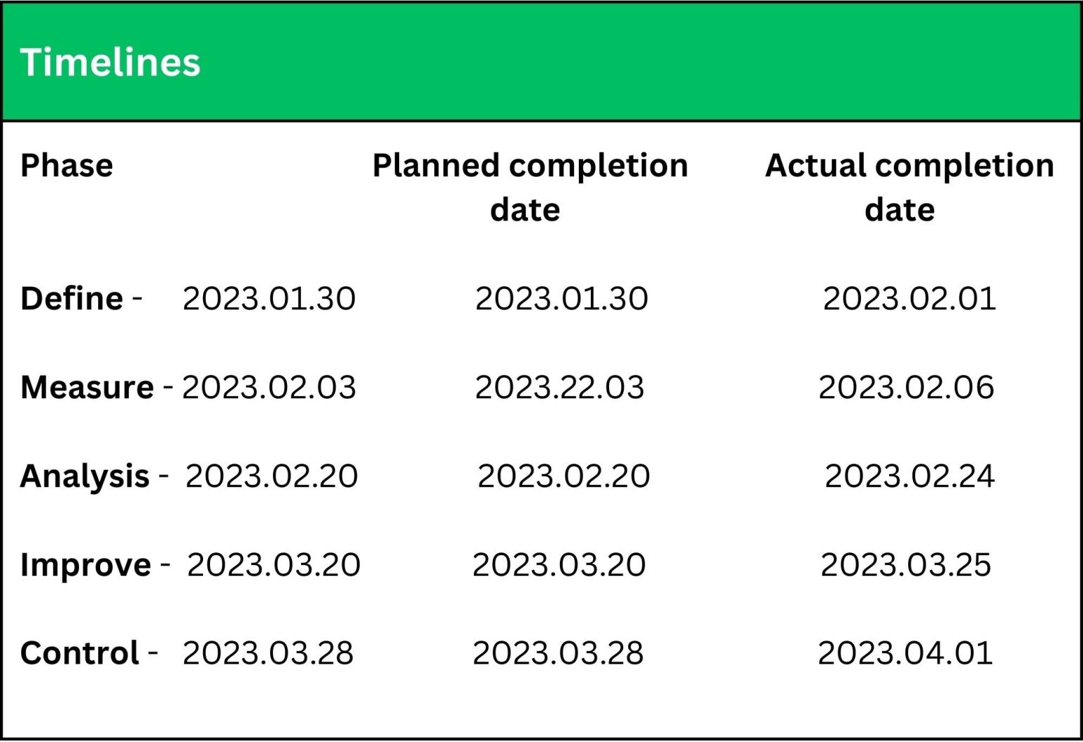Select the Define phase label

pos(72,298)
